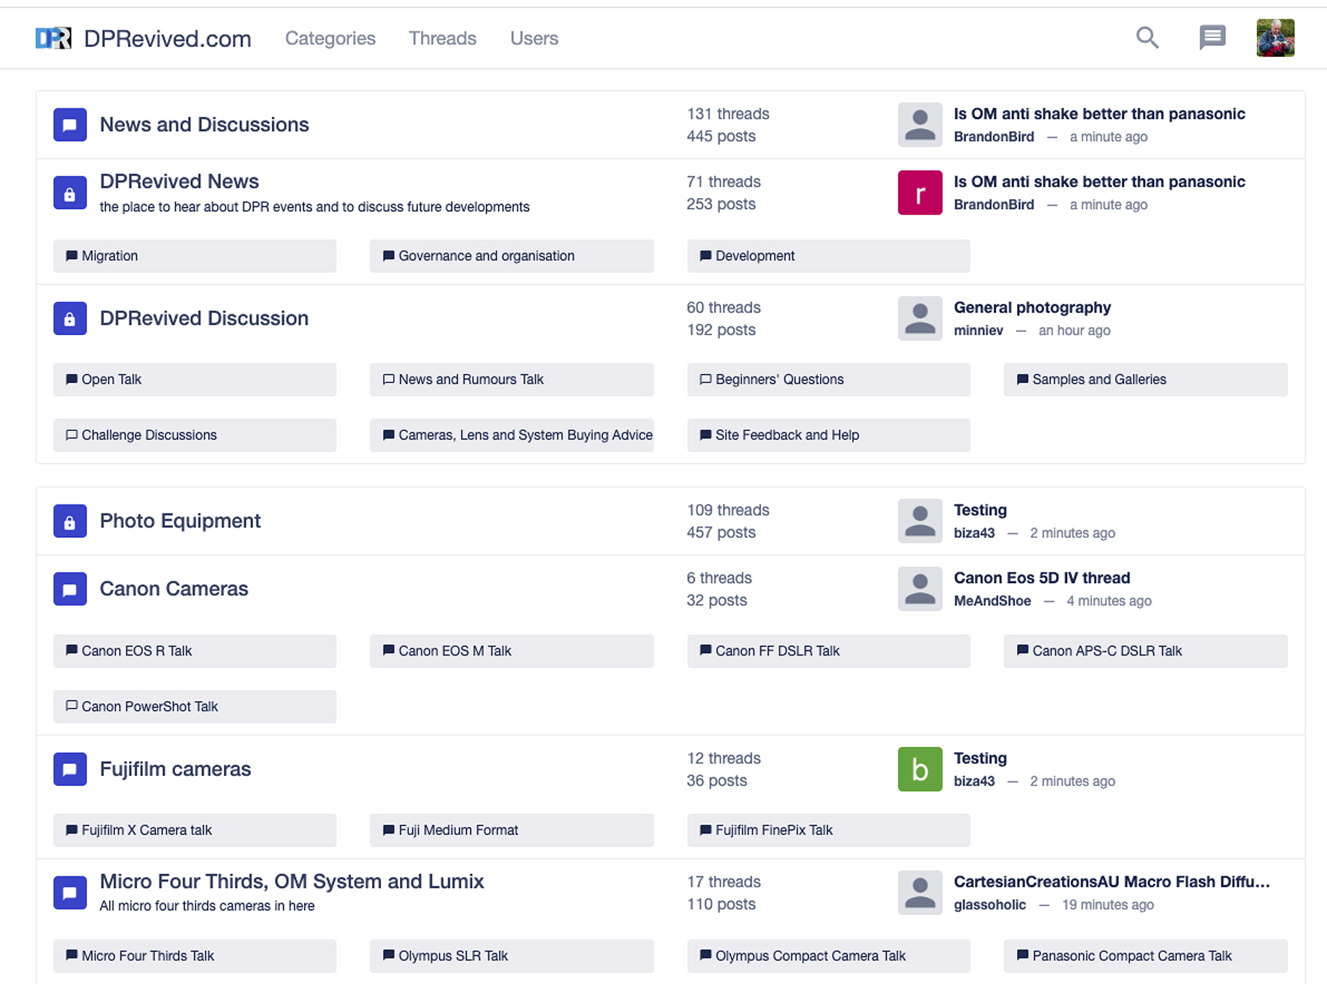Click the grey avatar beside News and Discussions
This screenshot has height=984, width=1327.
tap(920, 125)
